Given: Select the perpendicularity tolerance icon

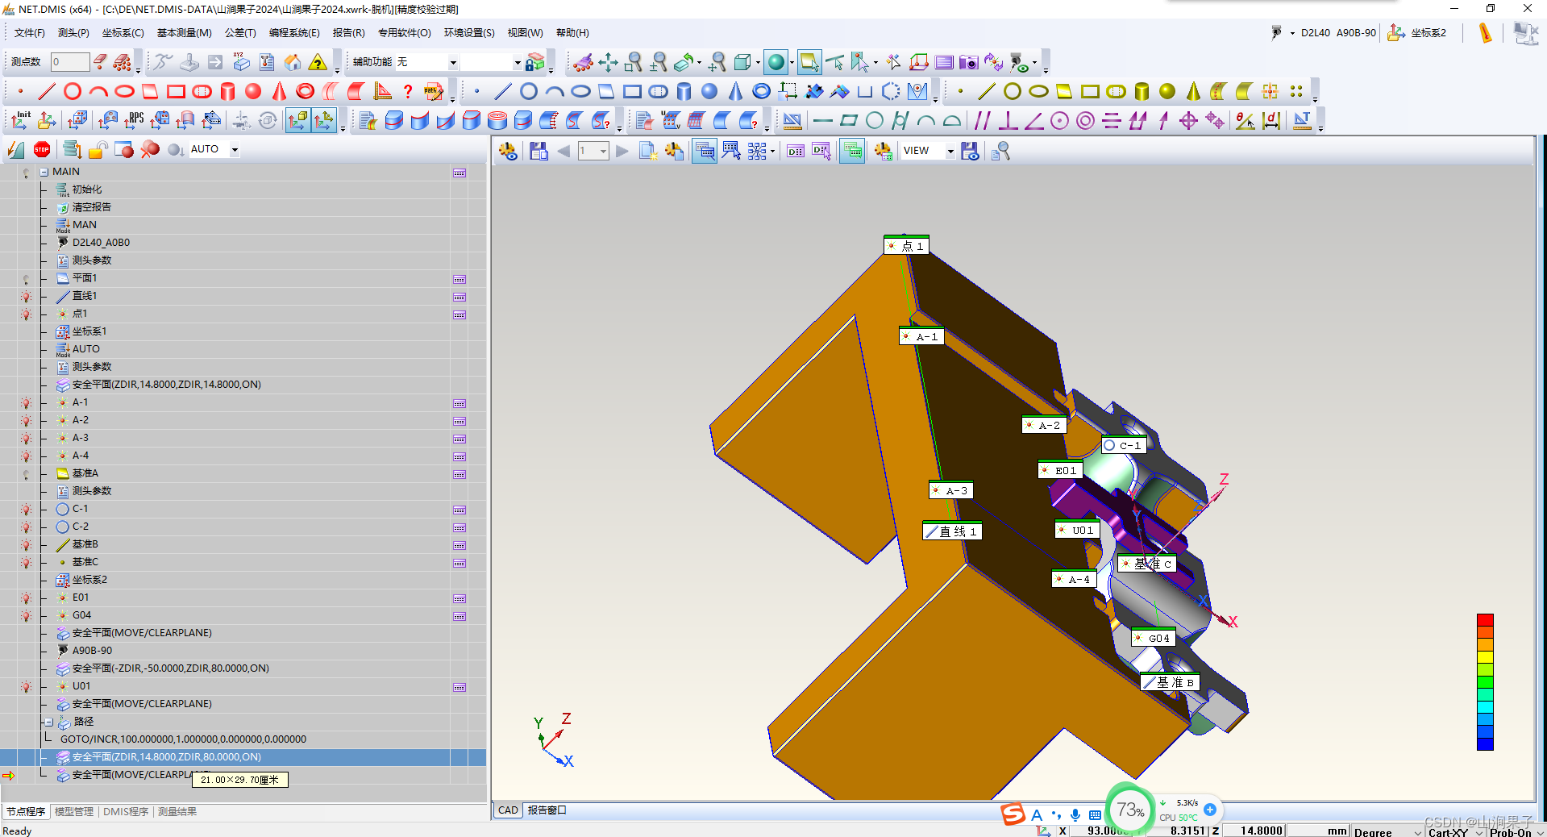Looking at the screenshot, I should (x=1008, y=121).
